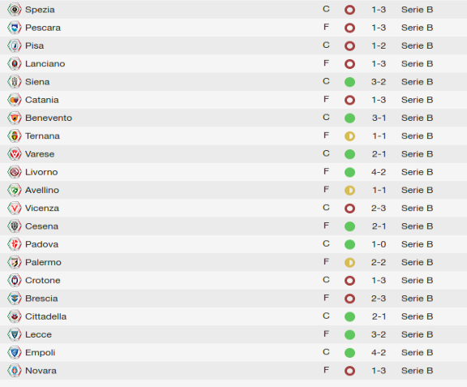
Task: Click the Siena club crest icon
Action: [x=15, y=82]
